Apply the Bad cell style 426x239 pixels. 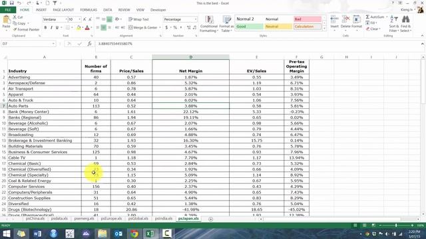[308, 19]
